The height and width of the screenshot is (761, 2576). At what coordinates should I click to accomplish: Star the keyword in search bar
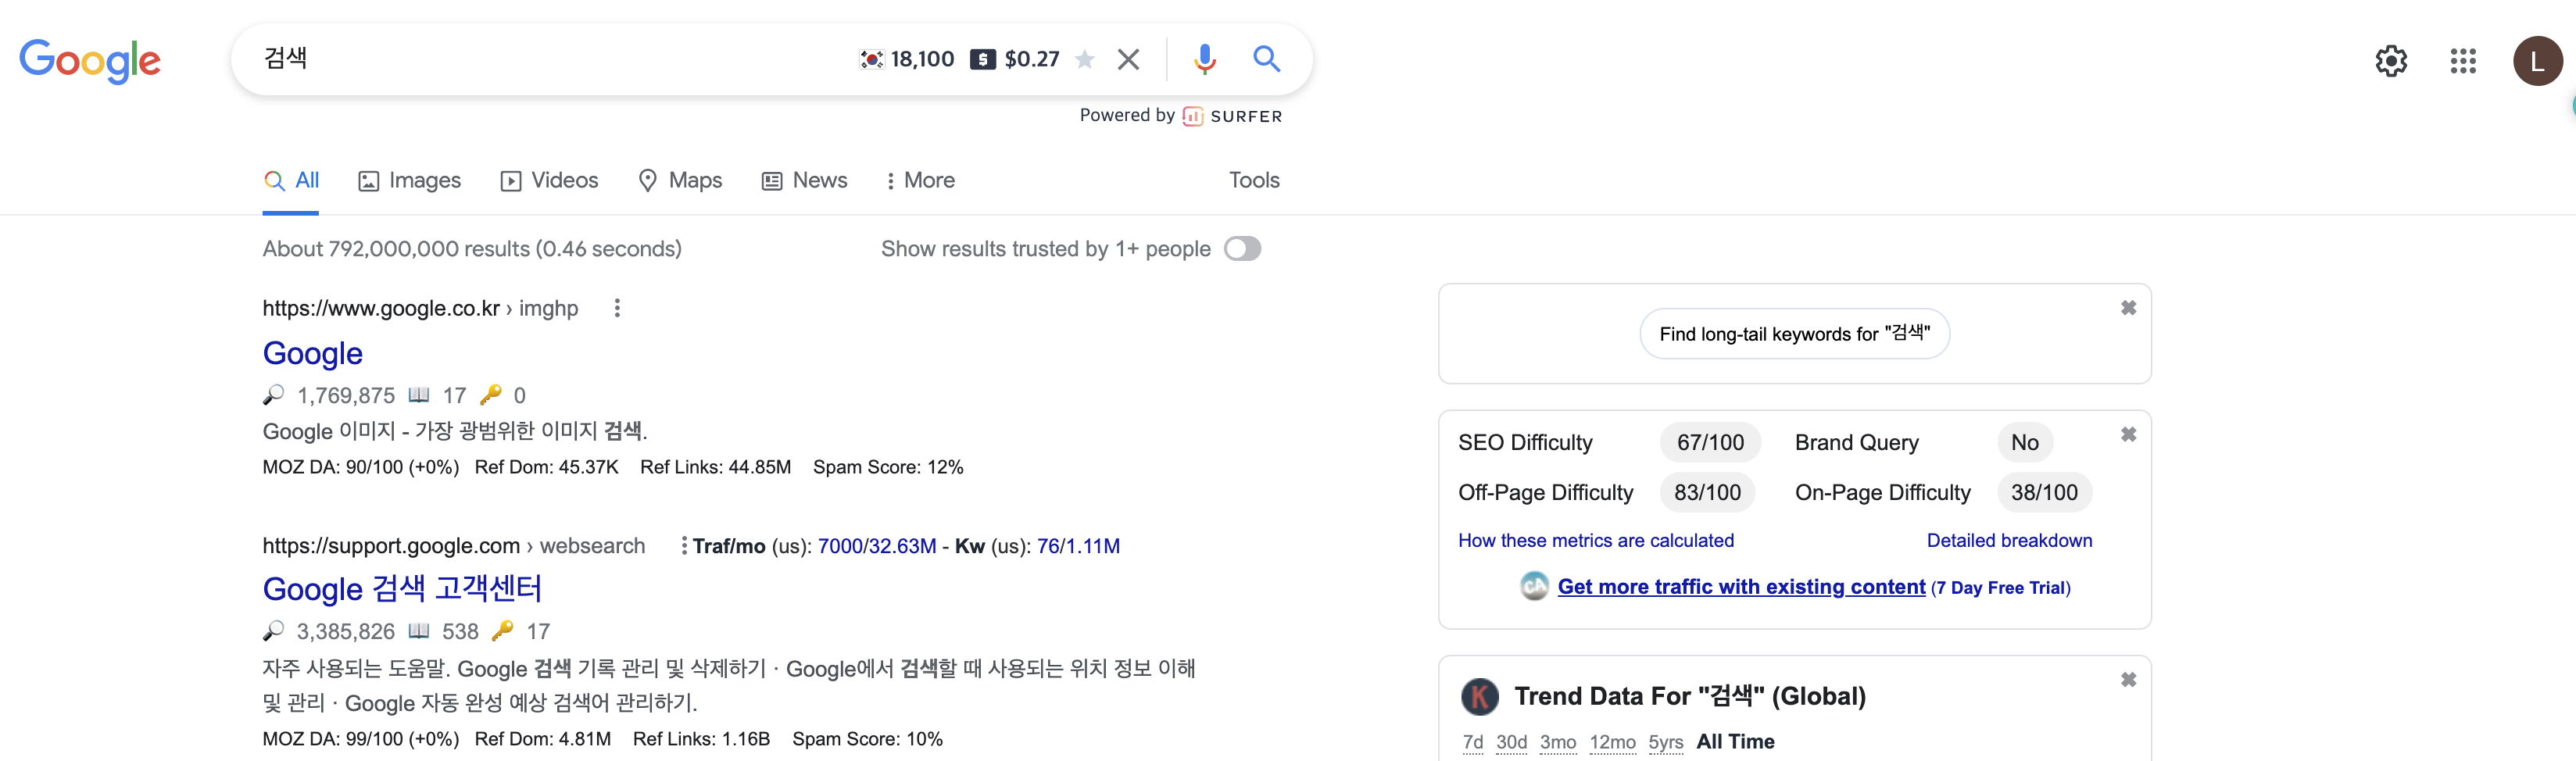(1084, 59)
